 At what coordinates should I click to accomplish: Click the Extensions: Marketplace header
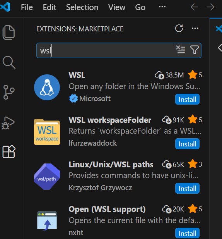pyautogui.click(x=80, y=29)
